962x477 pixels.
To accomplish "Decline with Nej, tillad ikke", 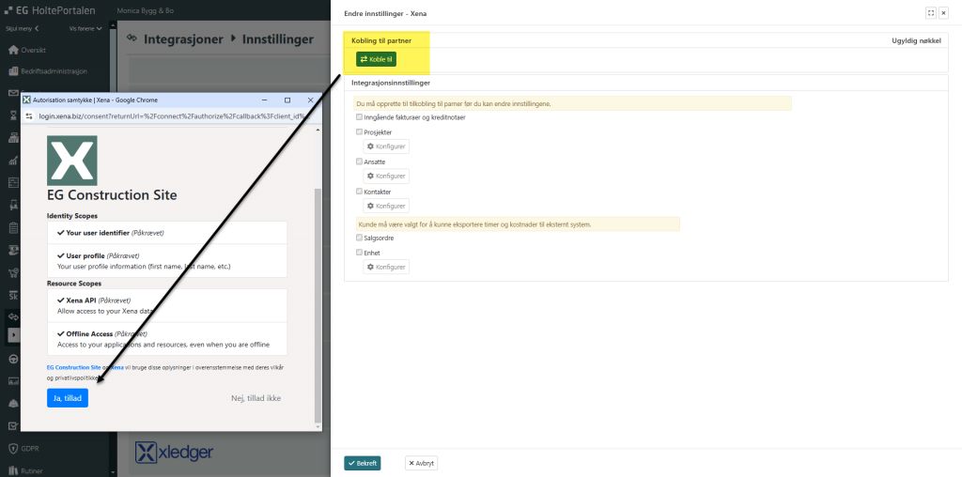I will tap(256, 398).
